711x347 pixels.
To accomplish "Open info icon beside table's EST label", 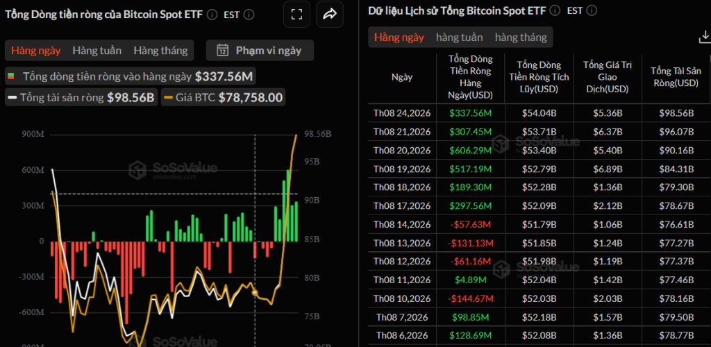I will [592, 10].
